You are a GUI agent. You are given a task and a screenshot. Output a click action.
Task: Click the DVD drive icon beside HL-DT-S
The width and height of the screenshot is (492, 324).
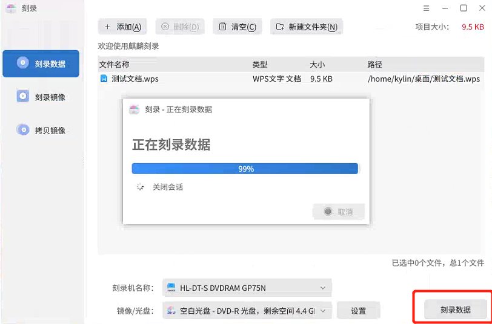click(171, 288)
